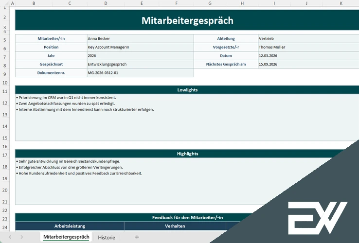359x243 pixels.
Task: Click the Jahr label cell
Action: click(51, 55)
